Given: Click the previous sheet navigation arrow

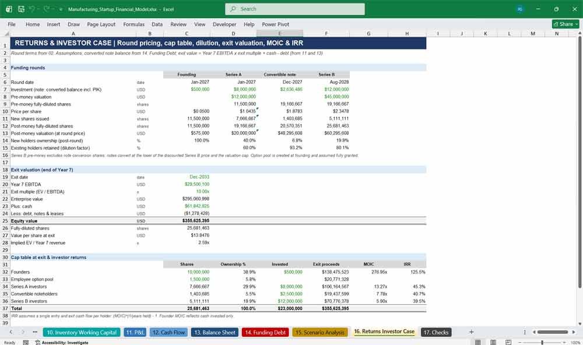Looking at the screenshot, I should (10, 332).
